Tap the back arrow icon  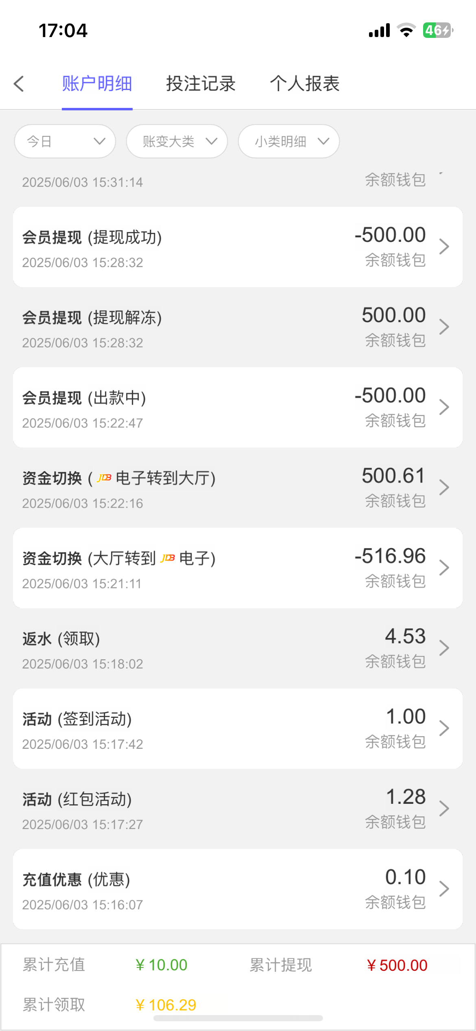tap(19, 84)
